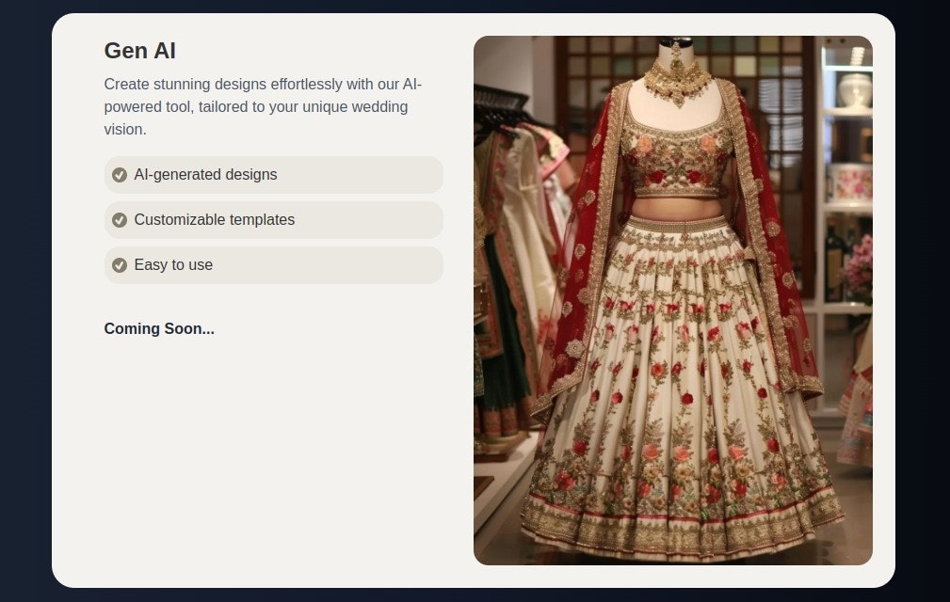Click the embroidered blouse in the photo
The image size is (950, 602).
pos(676,160)
